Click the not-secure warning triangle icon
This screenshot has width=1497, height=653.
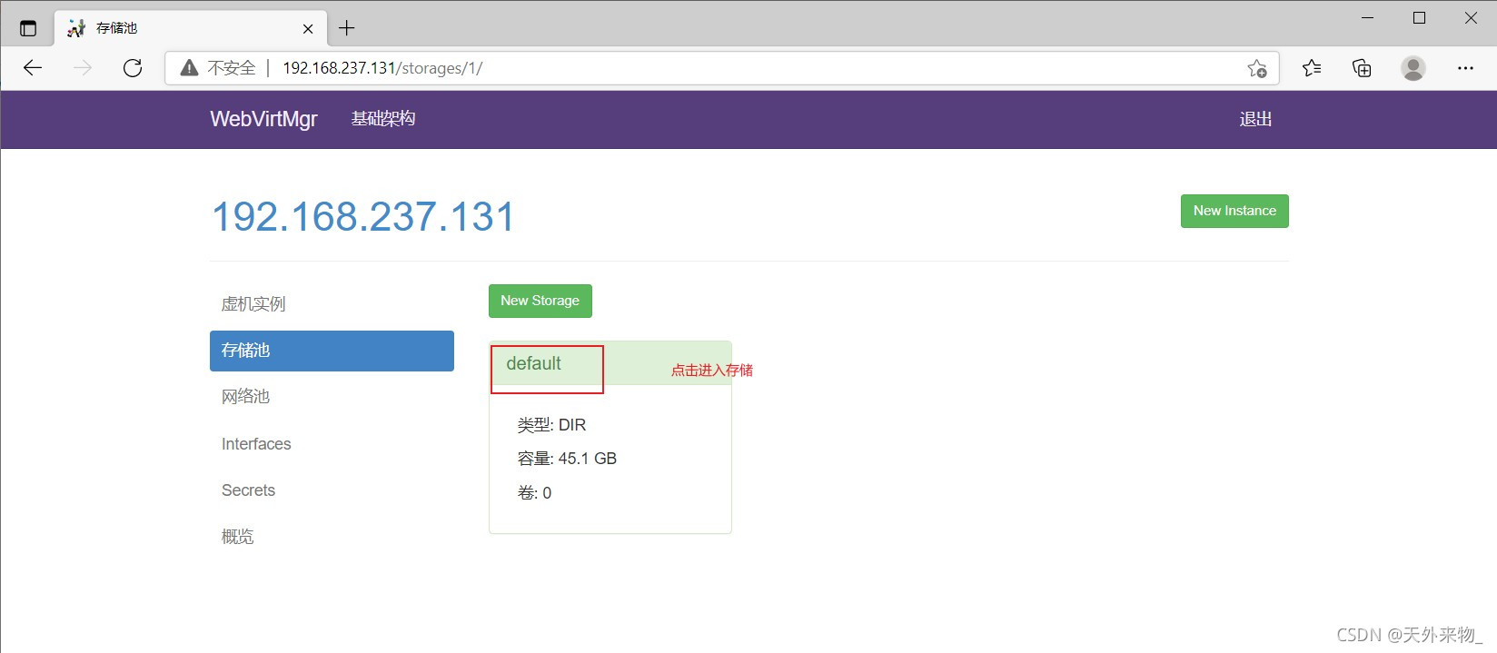click(189, 68)
